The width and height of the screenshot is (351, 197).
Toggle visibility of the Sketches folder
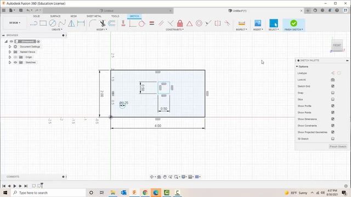[15, 62]
